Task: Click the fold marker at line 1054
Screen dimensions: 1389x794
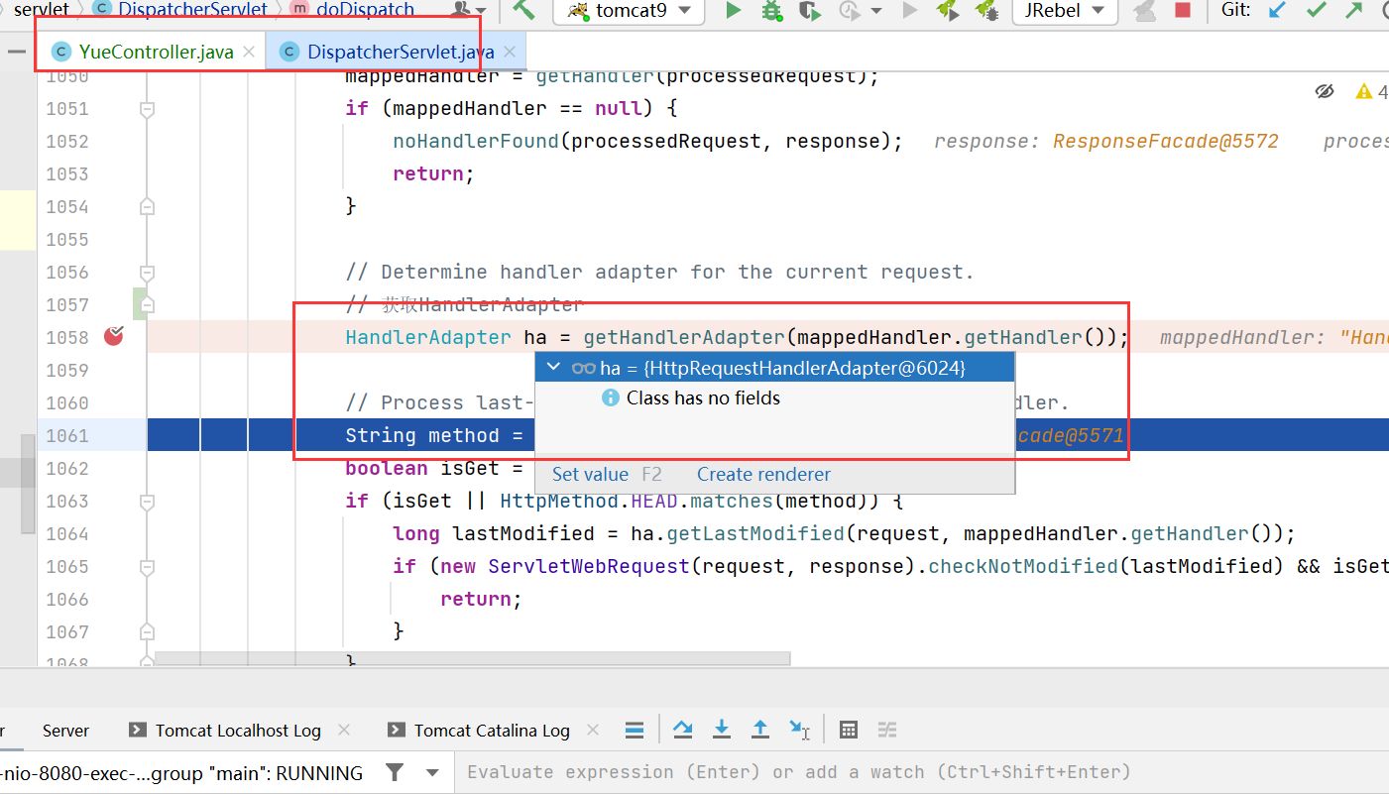Action: tap(148, 206)
